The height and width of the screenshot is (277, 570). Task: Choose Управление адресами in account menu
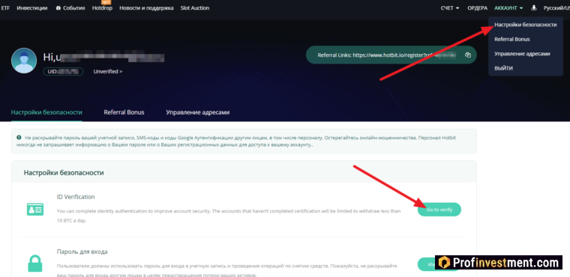coord(522,54)
